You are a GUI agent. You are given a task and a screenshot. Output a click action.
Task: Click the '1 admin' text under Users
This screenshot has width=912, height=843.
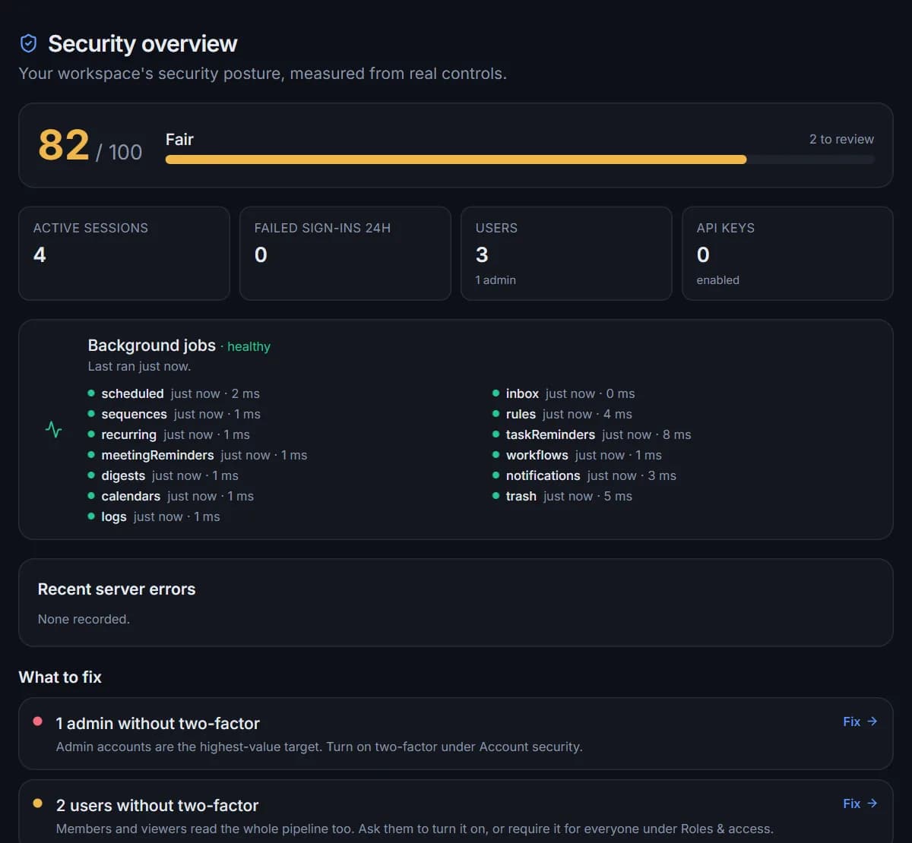pyautogui.click(x=496, y=279)
